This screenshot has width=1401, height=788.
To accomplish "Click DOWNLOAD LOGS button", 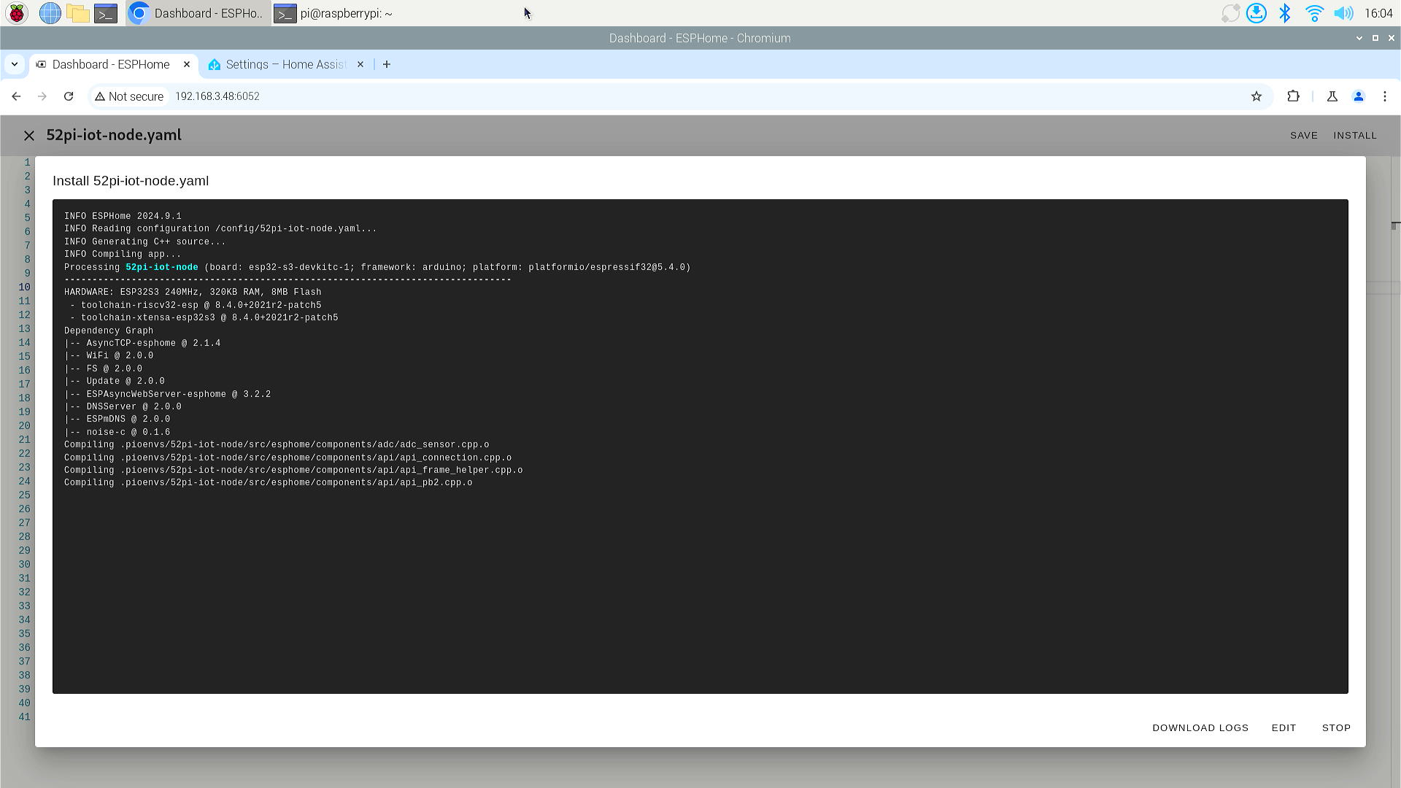I will [x=1200, y=727].
